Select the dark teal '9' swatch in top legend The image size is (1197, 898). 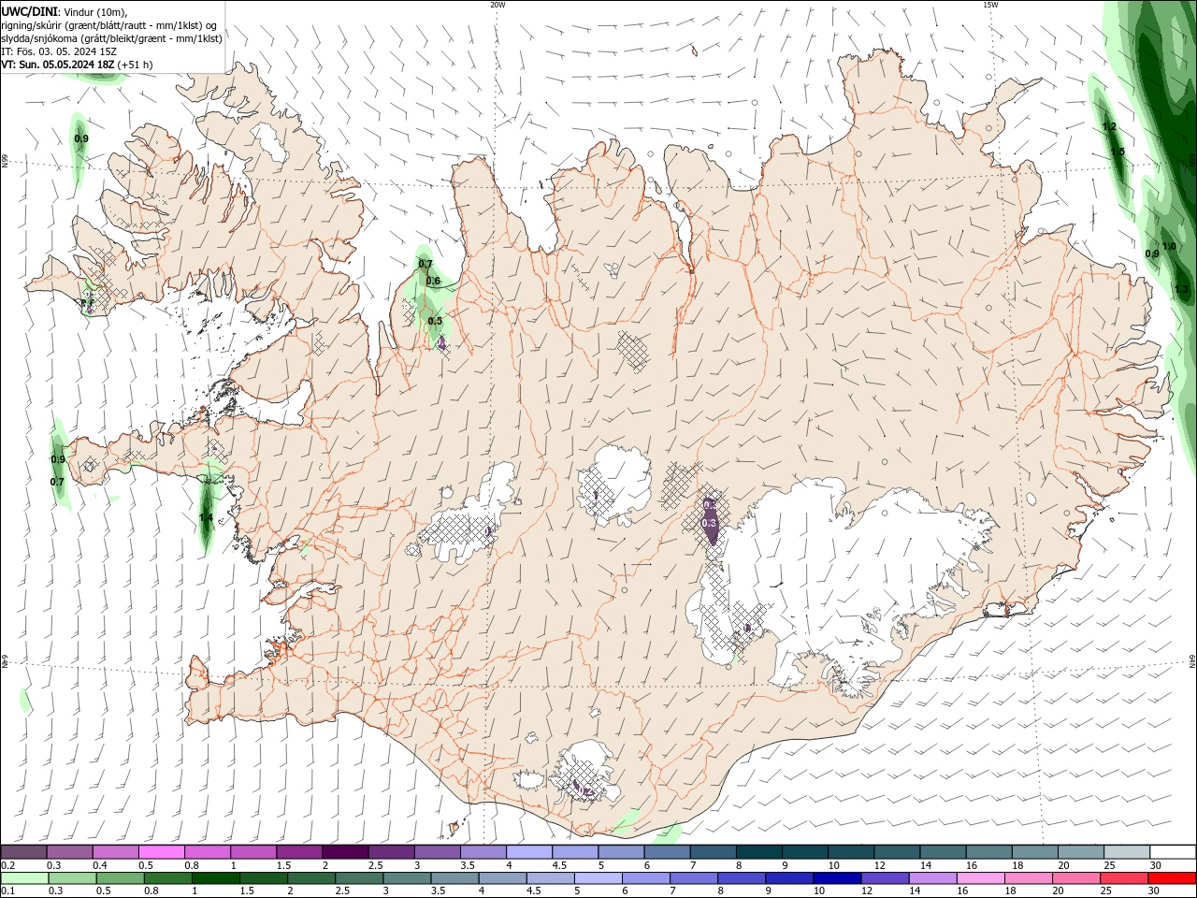click(805, 852)
